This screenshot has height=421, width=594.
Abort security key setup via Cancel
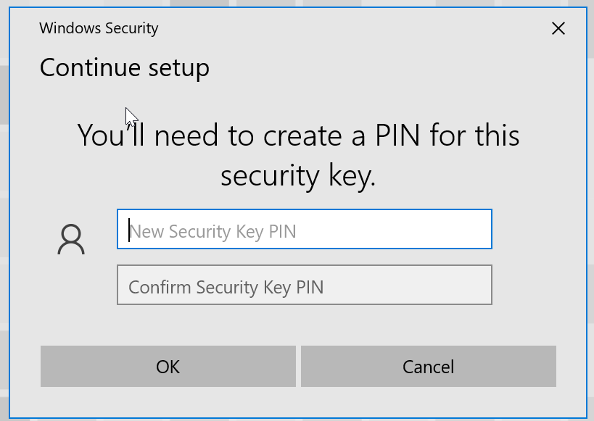[428, 367]
